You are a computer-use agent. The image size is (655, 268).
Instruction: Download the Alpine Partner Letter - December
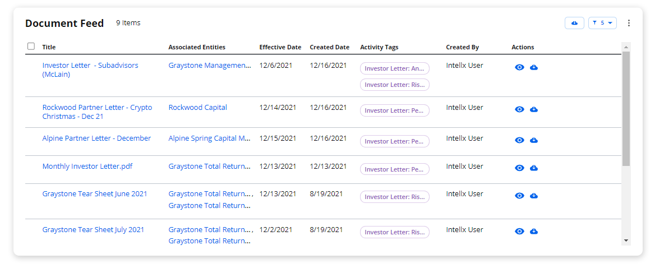click(534, 140)
